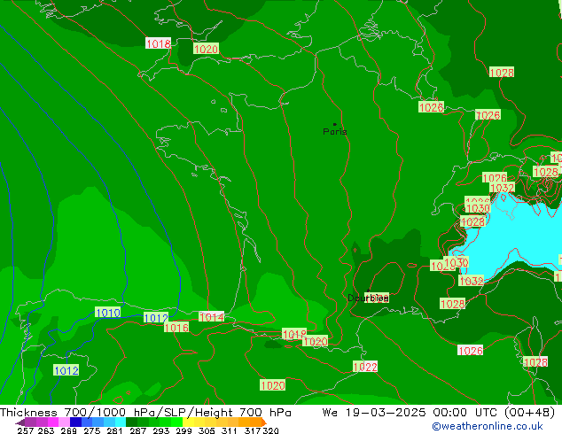
Task: Click the legend value 293
Action: coord(161,430)
